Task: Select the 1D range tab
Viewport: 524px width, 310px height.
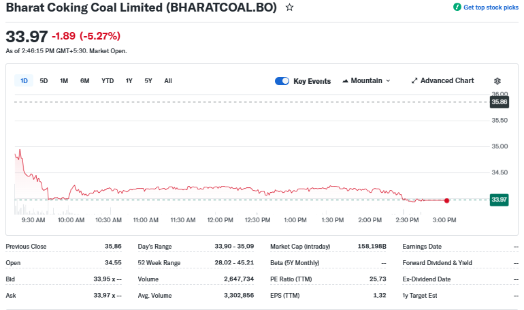Action: point(24,80)
